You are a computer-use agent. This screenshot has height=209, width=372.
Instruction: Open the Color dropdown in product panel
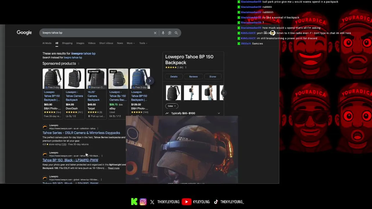coord(172,106)
